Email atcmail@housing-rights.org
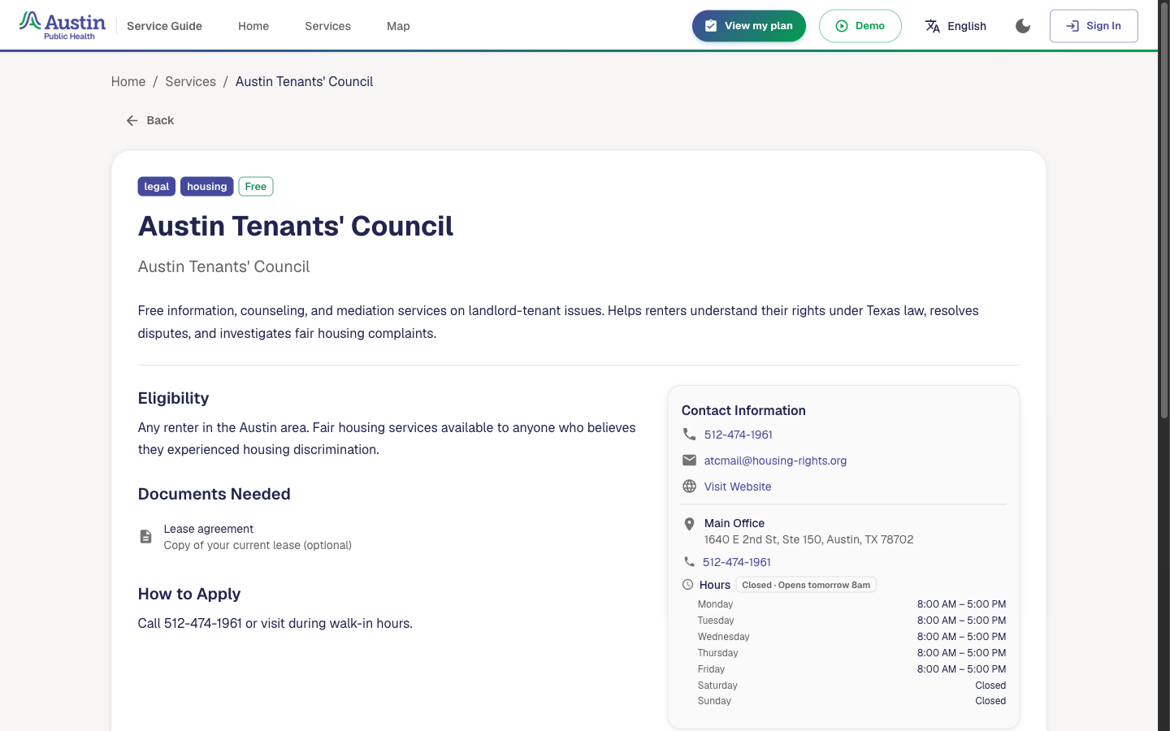1170x731 pixels. [x=775, y=461]
